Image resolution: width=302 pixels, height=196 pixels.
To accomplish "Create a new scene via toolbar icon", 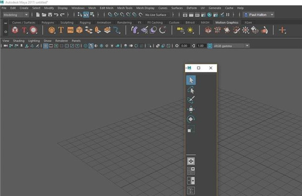I will (38, 15).
